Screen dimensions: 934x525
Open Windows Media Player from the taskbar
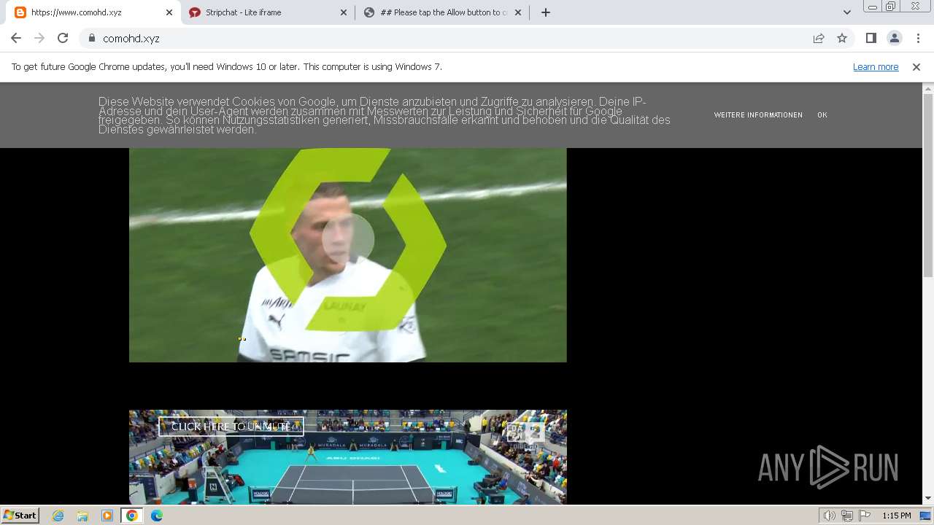pos(107,516)
